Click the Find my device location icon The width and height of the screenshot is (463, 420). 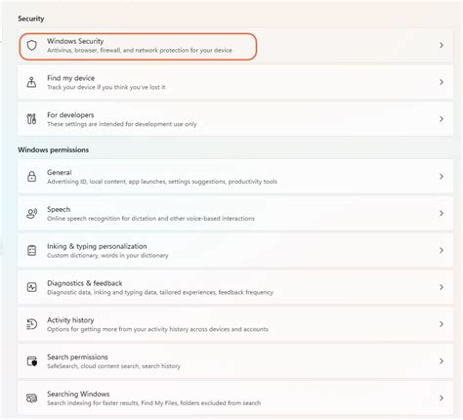[x=31, y=82]
